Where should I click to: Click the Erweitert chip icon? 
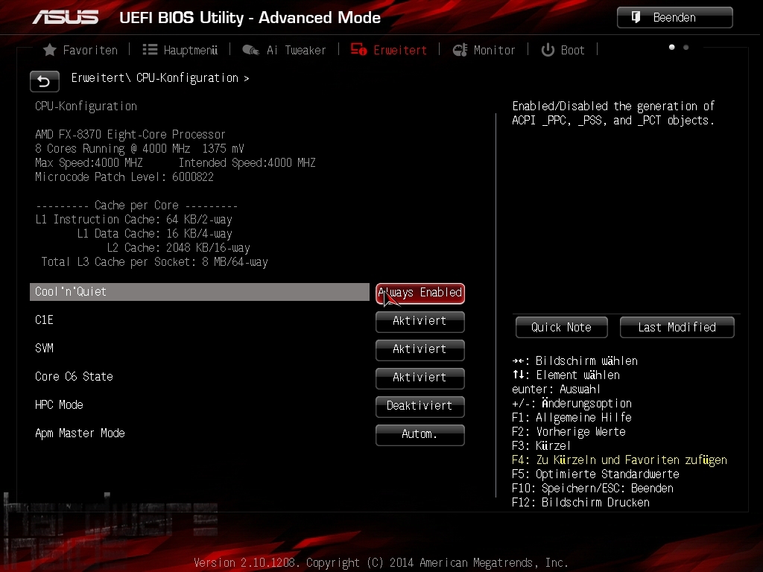click(x=358, y=50)
